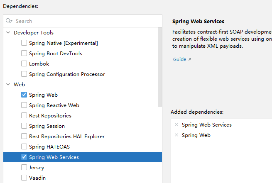Check Rest Repositories HAL Explorer
Image resolution: width=272 pixels, height=183 pixels.
click(x=24, y=137)
